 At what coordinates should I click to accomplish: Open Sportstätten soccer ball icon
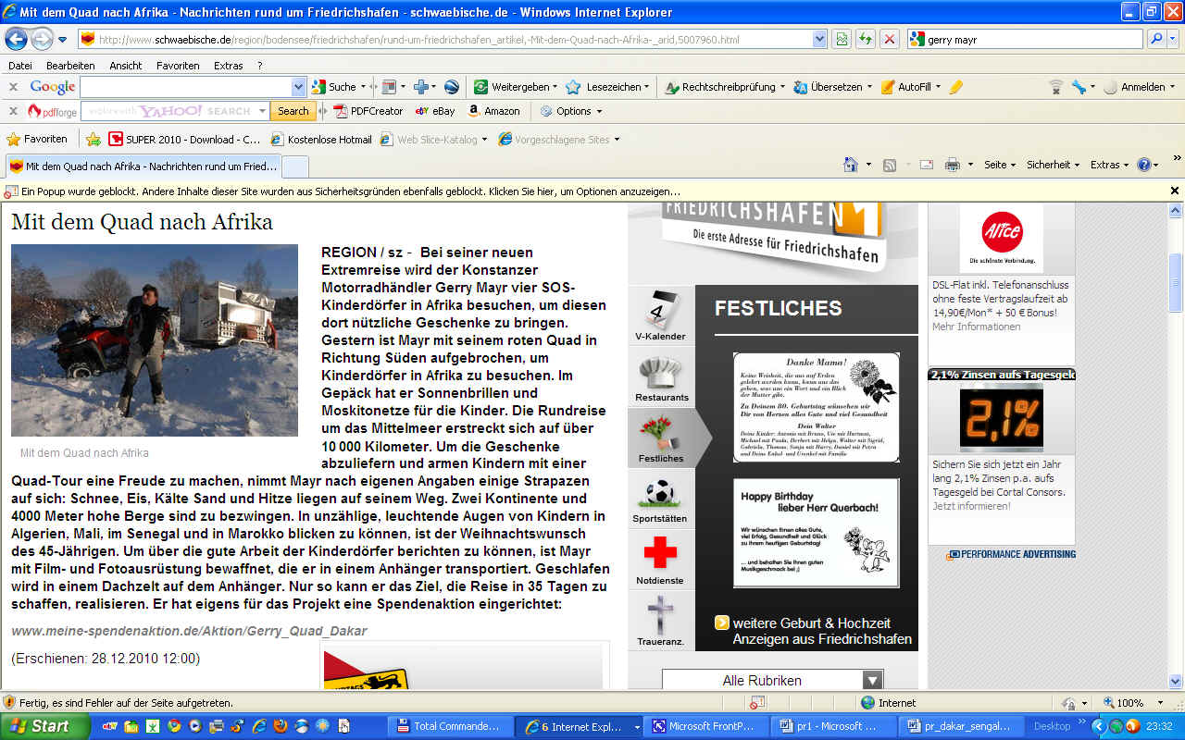(x=660, y=499)
